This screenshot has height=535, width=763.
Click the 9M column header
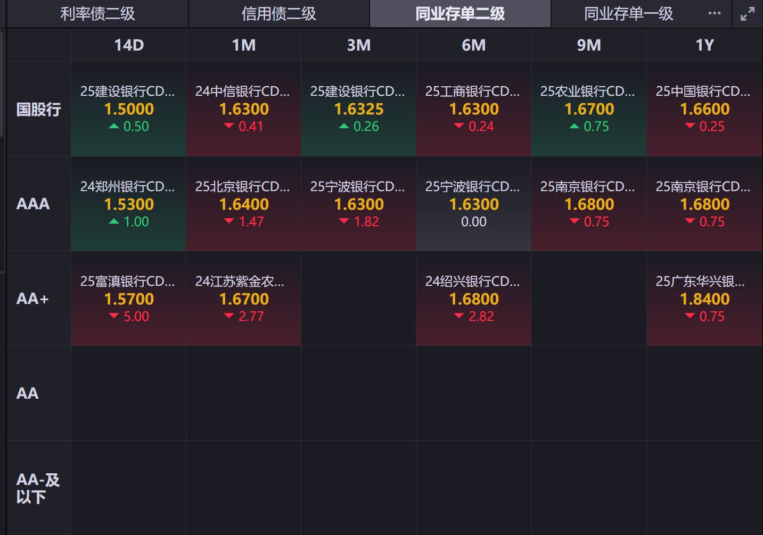(589, 45)
